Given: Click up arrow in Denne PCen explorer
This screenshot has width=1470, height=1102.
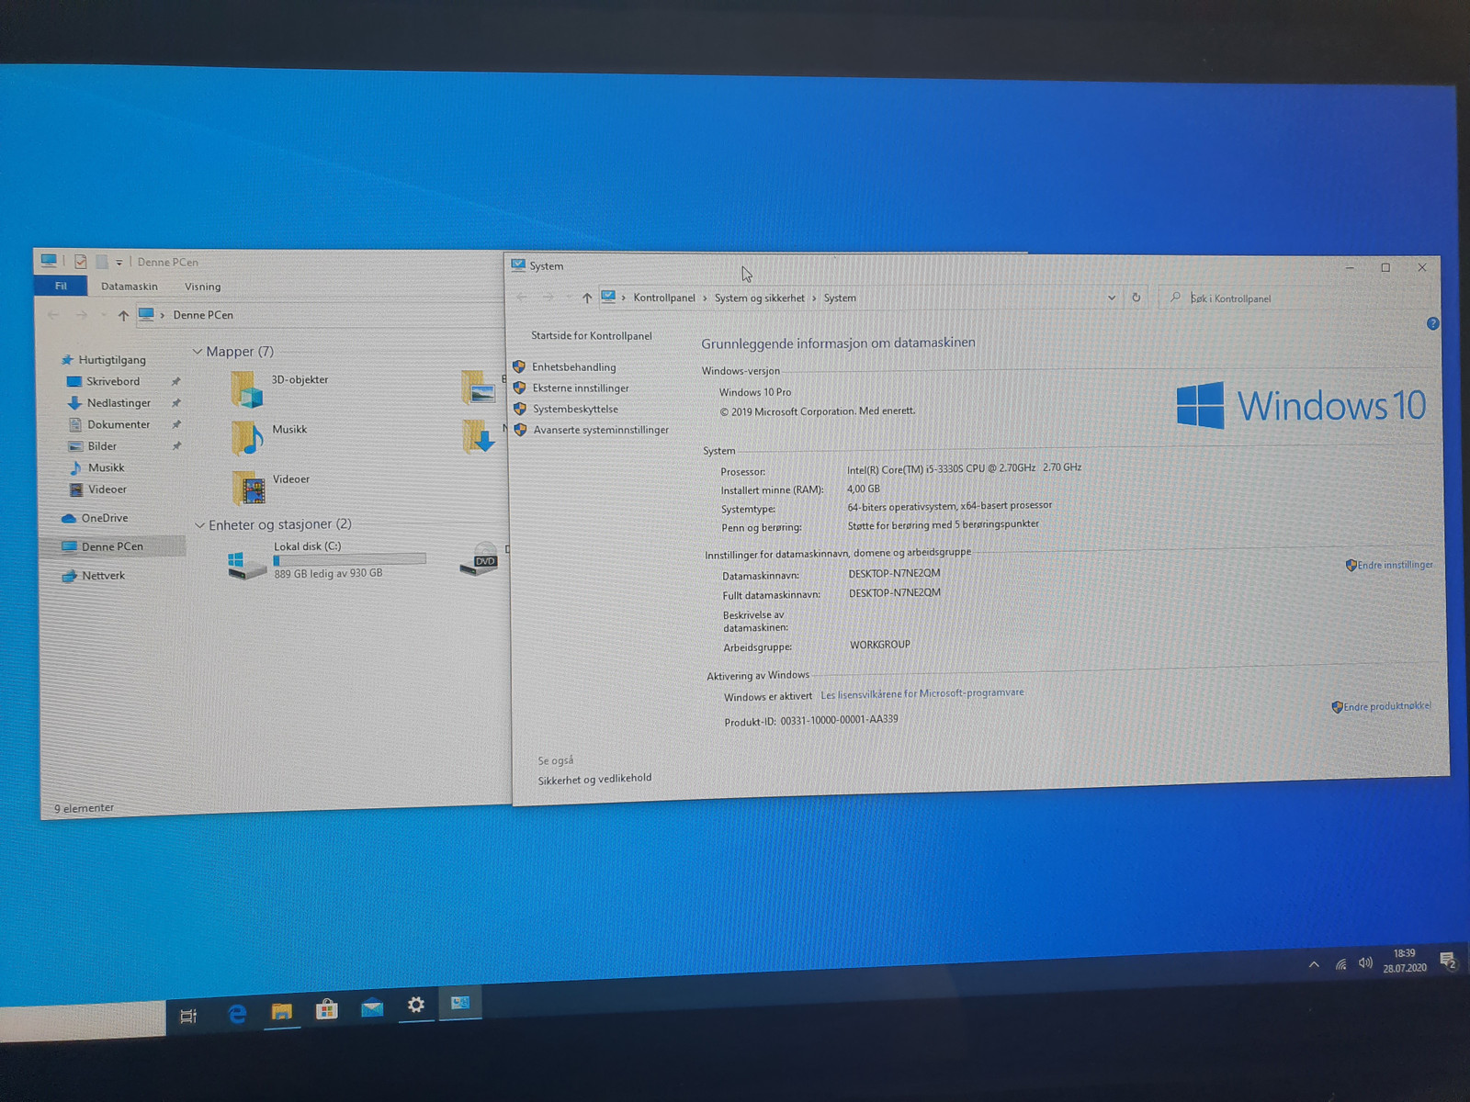Looking at the screenshot, I should (x=123, y=315).
